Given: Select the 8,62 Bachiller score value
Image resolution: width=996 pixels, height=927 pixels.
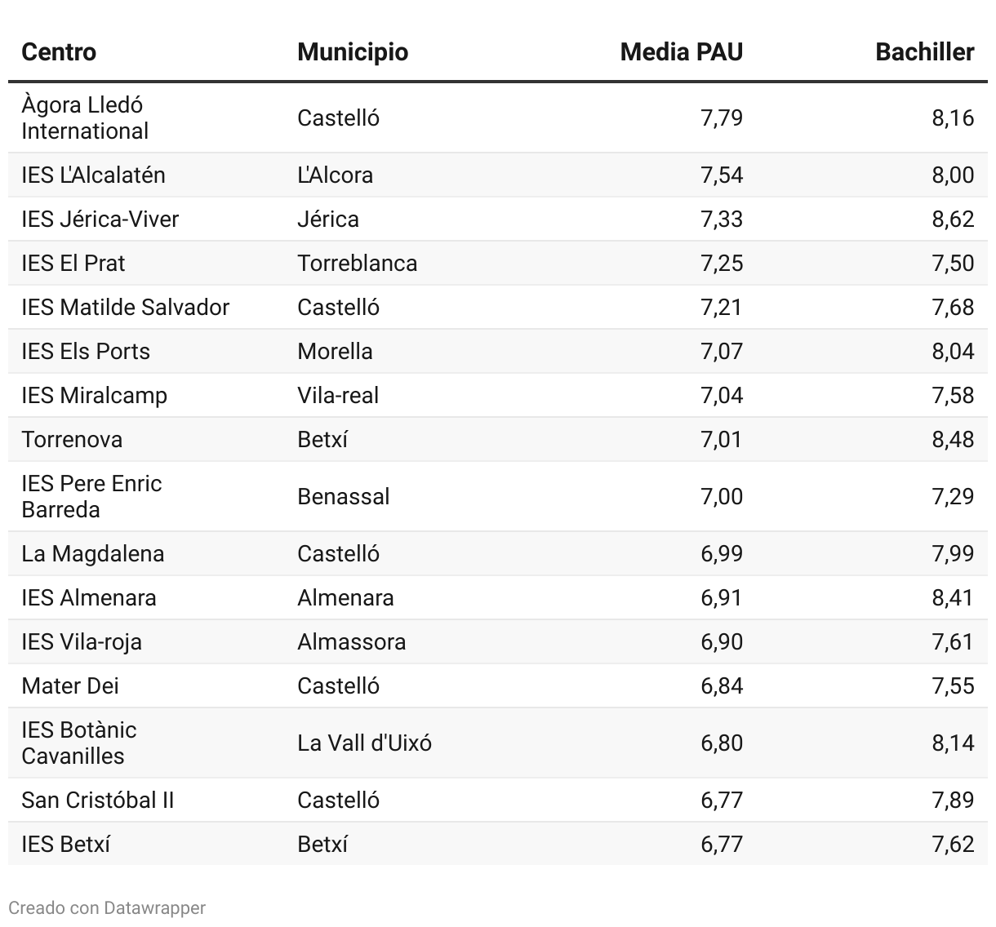Looking at the screenshot, I should [x=953, y=219].
